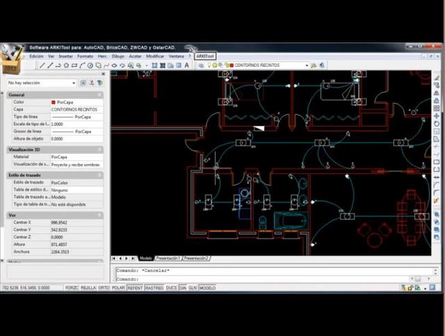This screenshot has height=336, width=445.
Task: Collapse the General properties section
Action: click(x=99, y=95)
